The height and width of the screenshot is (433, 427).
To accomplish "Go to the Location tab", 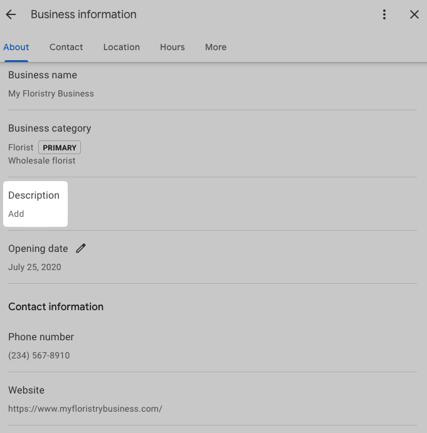I will click(x=122, y=47).
